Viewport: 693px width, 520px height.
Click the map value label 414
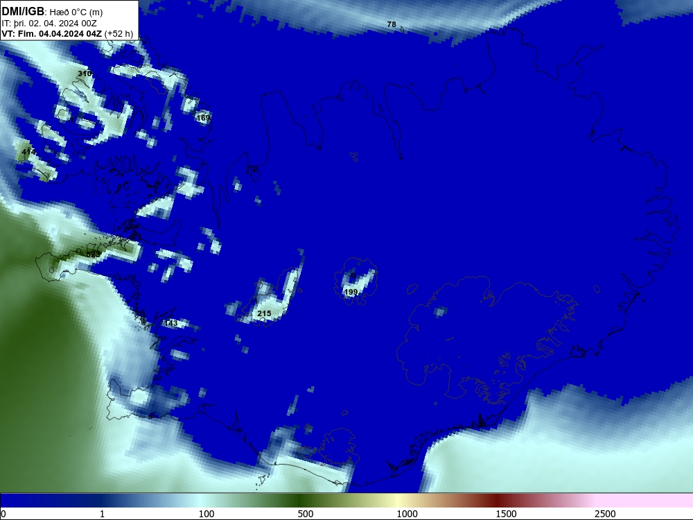coord(28,152)
